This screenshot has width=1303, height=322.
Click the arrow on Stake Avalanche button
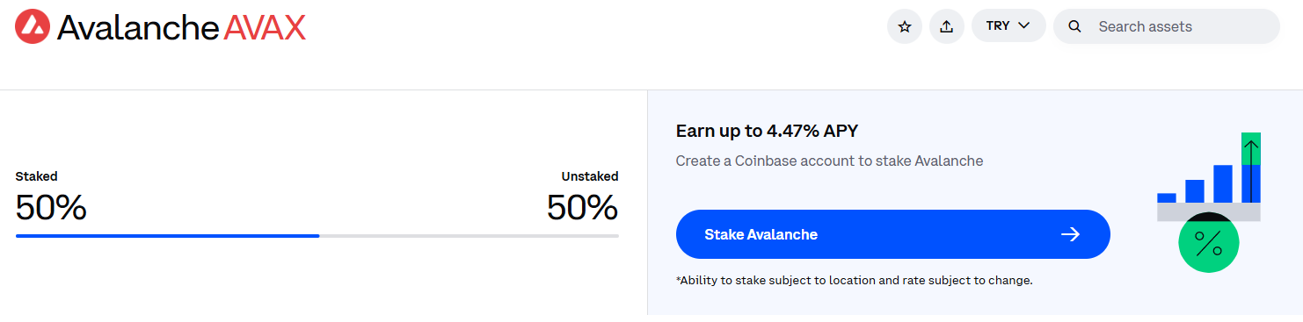(1070, 234)
